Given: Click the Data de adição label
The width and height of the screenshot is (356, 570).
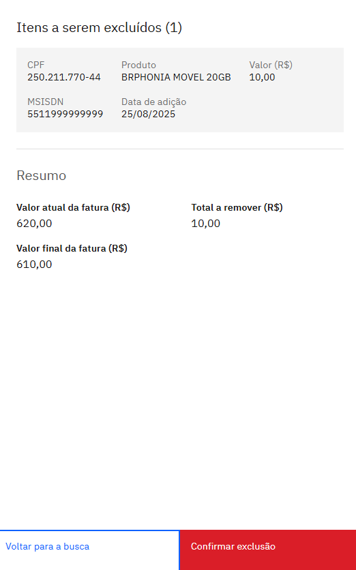Looking at the screenshot, I should [x=154, y=102].
